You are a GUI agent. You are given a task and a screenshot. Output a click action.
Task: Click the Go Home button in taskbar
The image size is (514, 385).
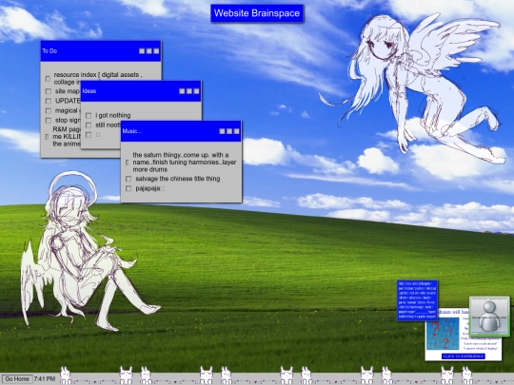[x=17, y=379]
